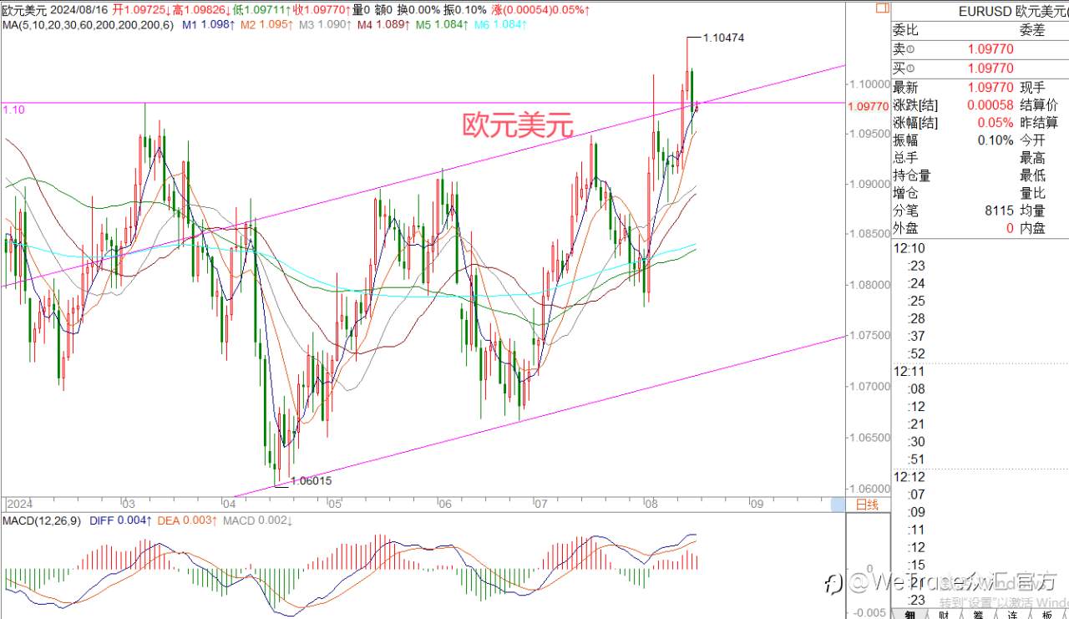Click the 内盘 label

[1032, 228]
